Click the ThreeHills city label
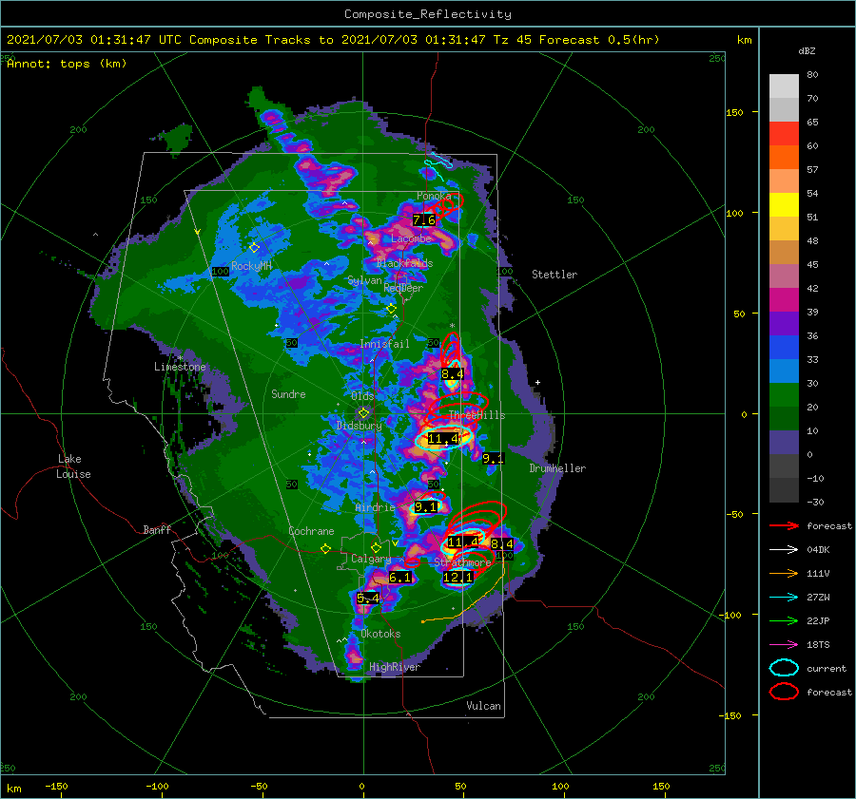856x799 pixels. (477, 415)
